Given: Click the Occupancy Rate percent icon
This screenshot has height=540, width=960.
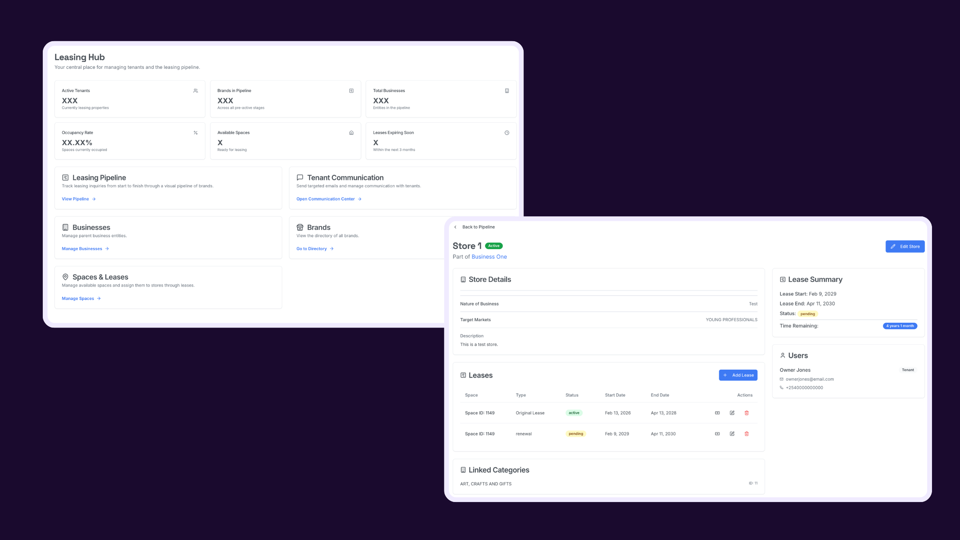Looking at the screenshot, I should (x=196, y=133).
